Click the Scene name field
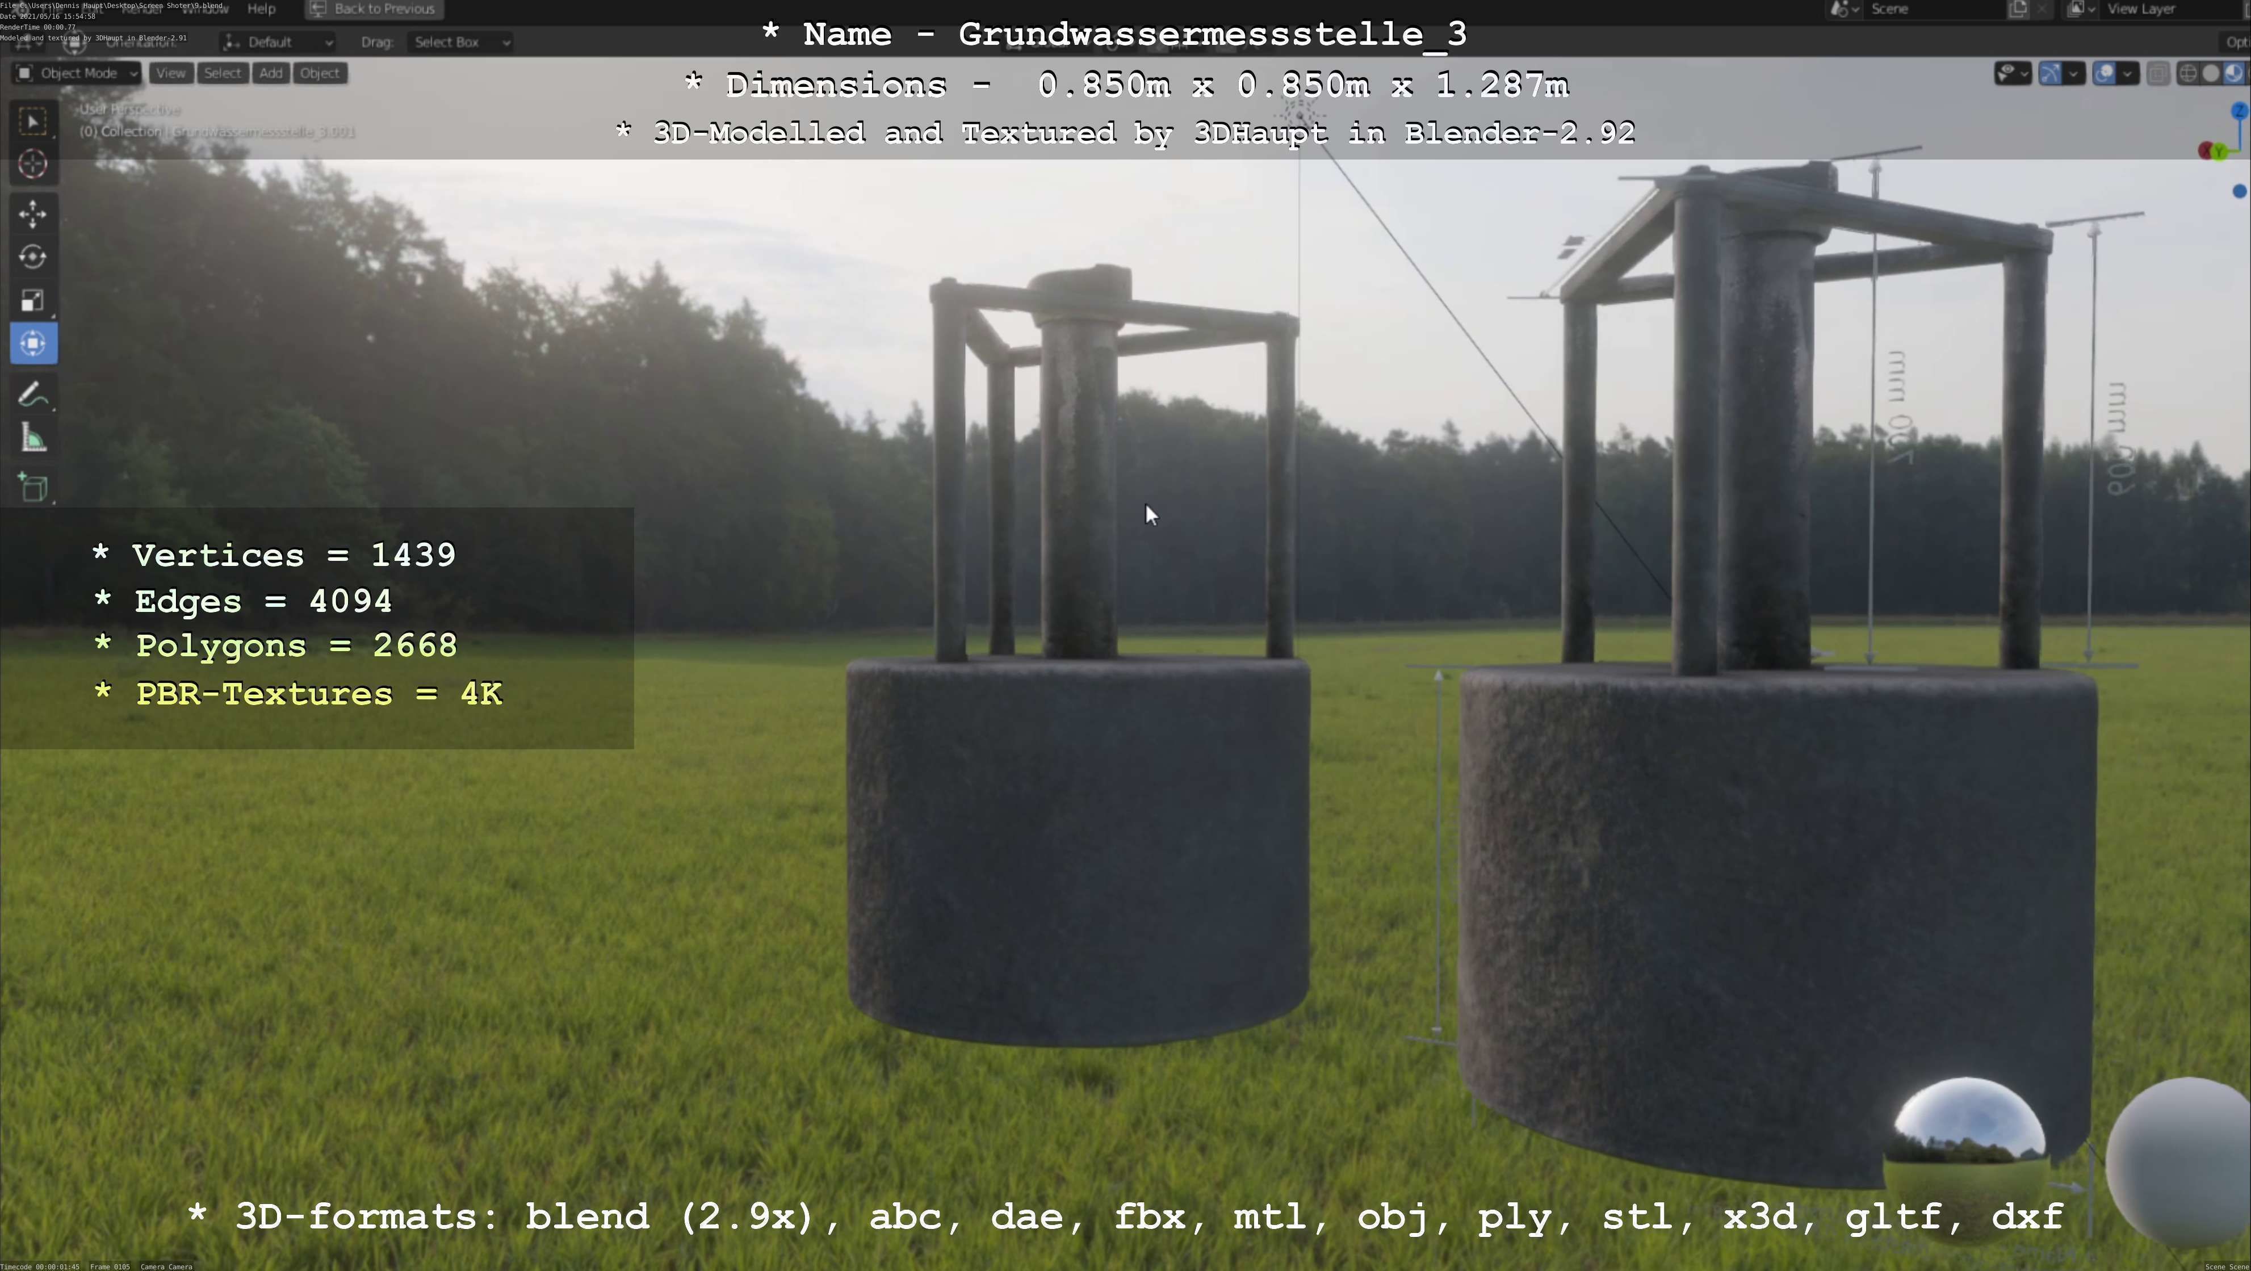The image size is (2251, 1271). point(1935,9)
